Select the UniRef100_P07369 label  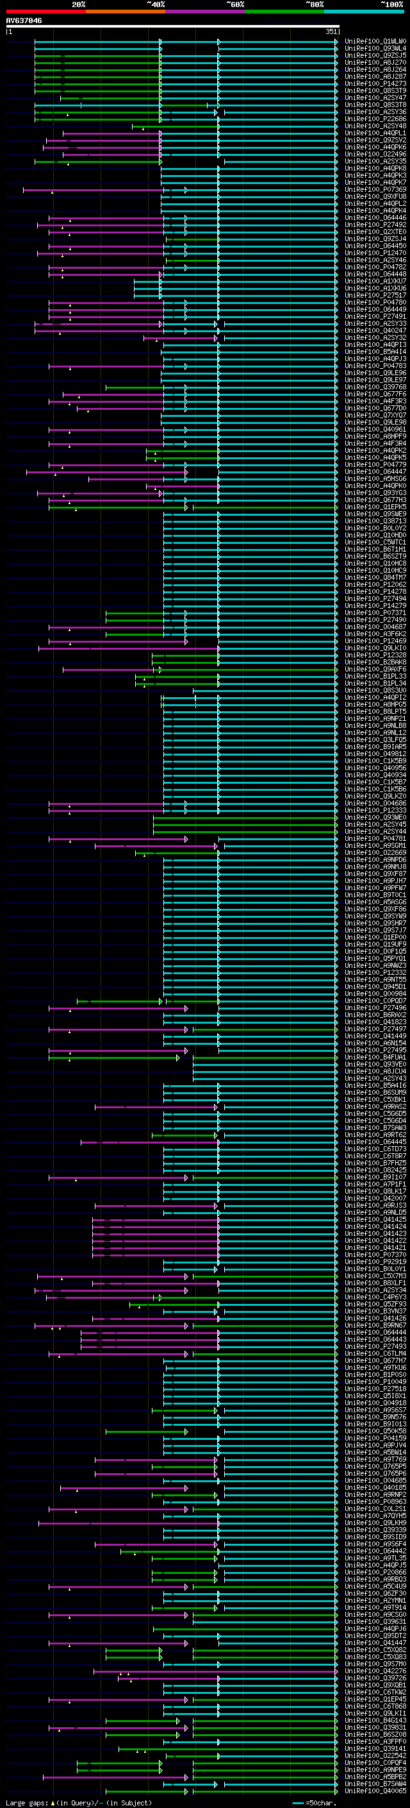(x=375, y=189)
